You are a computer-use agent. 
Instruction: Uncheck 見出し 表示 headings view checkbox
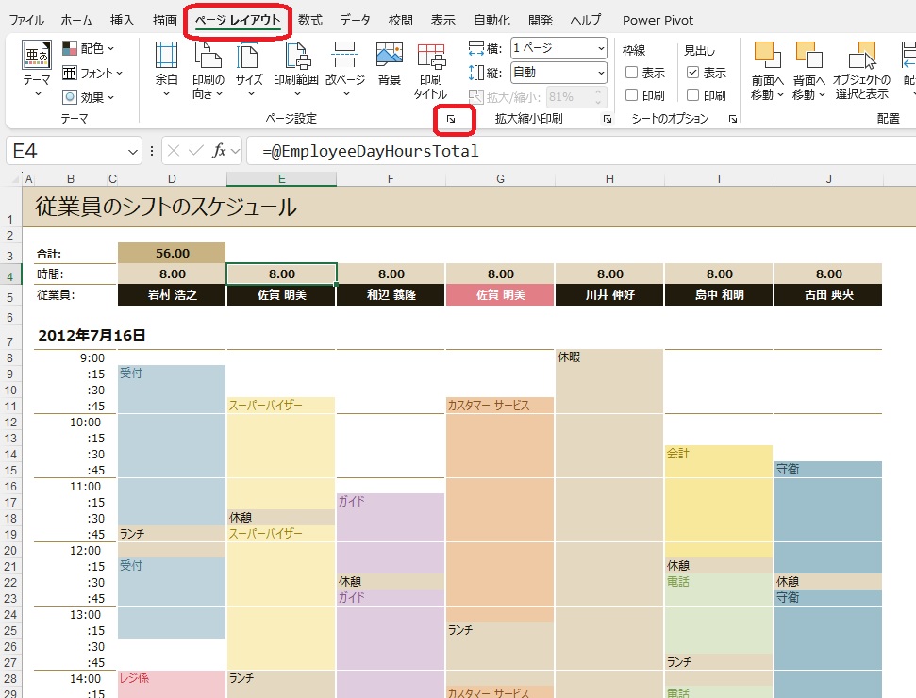pyautogui.click(x=693, y=73)
